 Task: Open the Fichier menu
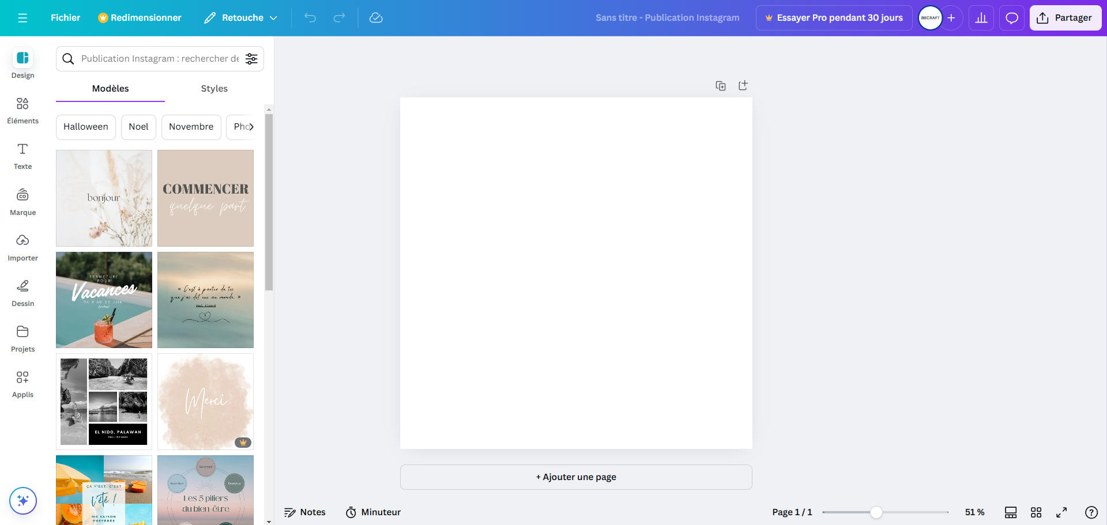coord(66,18)
